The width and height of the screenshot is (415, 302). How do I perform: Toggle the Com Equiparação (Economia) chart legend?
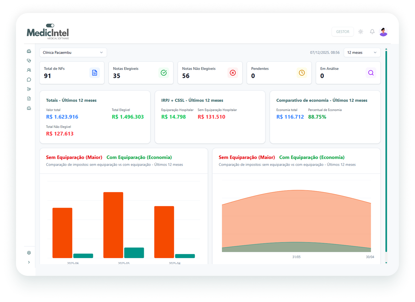click(139, 157)
